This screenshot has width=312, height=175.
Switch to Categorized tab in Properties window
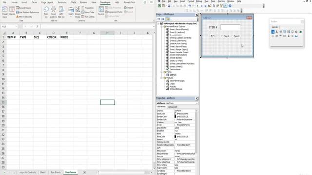(x=172, y=107)
